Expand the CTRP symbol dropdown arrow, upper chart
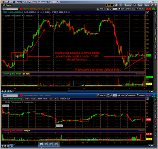 (x=19, y=9)
